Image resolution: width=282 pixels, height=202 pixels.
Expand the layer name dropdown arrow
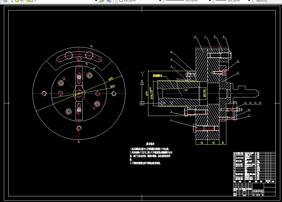tap(96, 1)
